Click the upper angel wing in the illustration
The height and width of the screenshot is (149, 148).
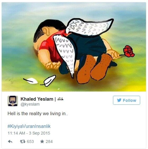click(x=89, y=27)
